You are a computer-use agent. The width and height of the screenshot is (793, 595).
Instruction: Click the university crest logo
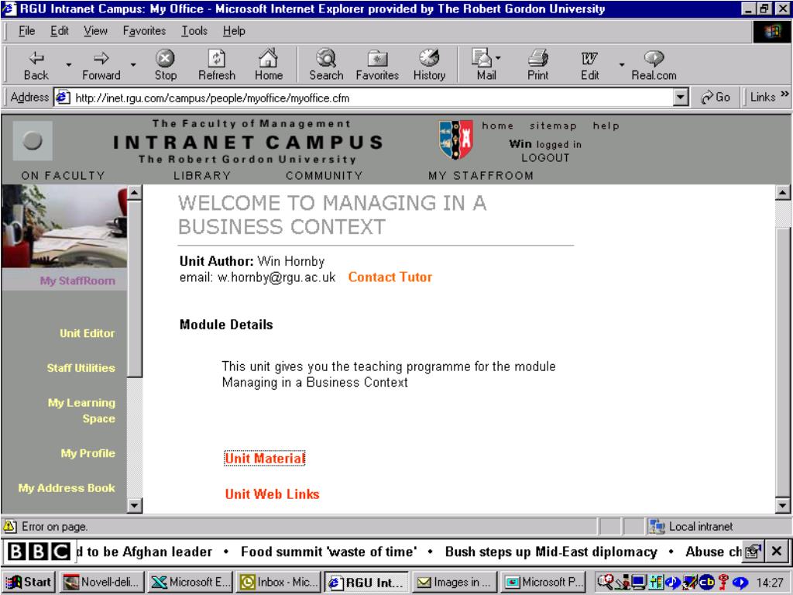[x=455, y=139]
